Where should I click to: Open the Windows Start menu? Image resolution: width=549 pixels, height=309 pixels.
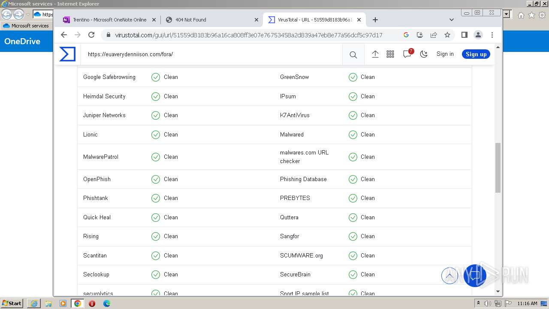click(x=12, y=303)
